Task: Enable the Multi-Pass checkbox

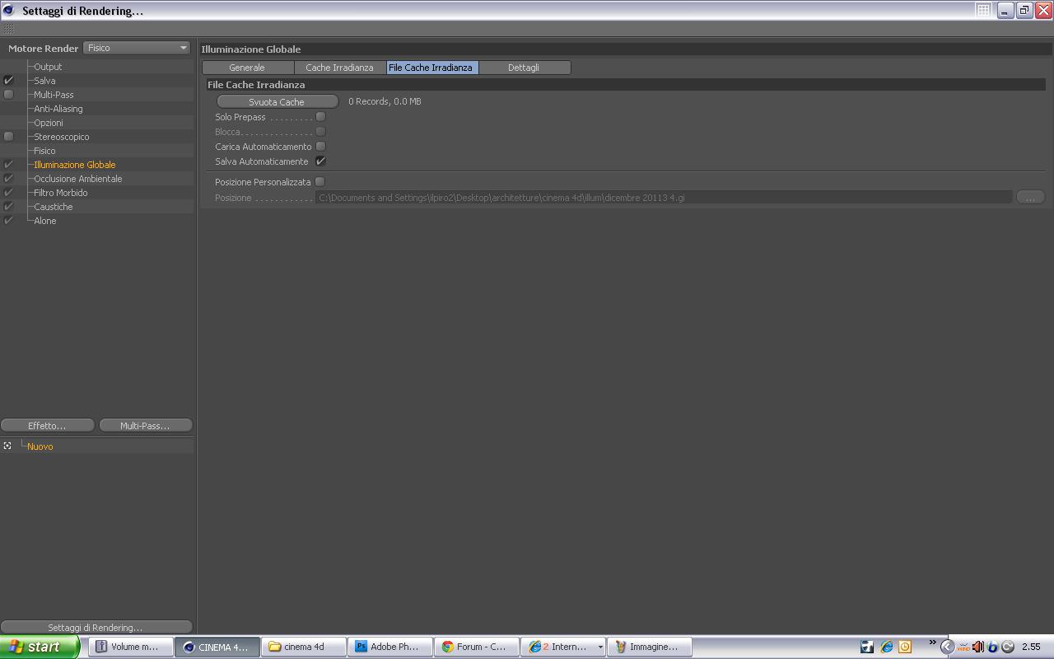Action: click(x=9, y=95)
